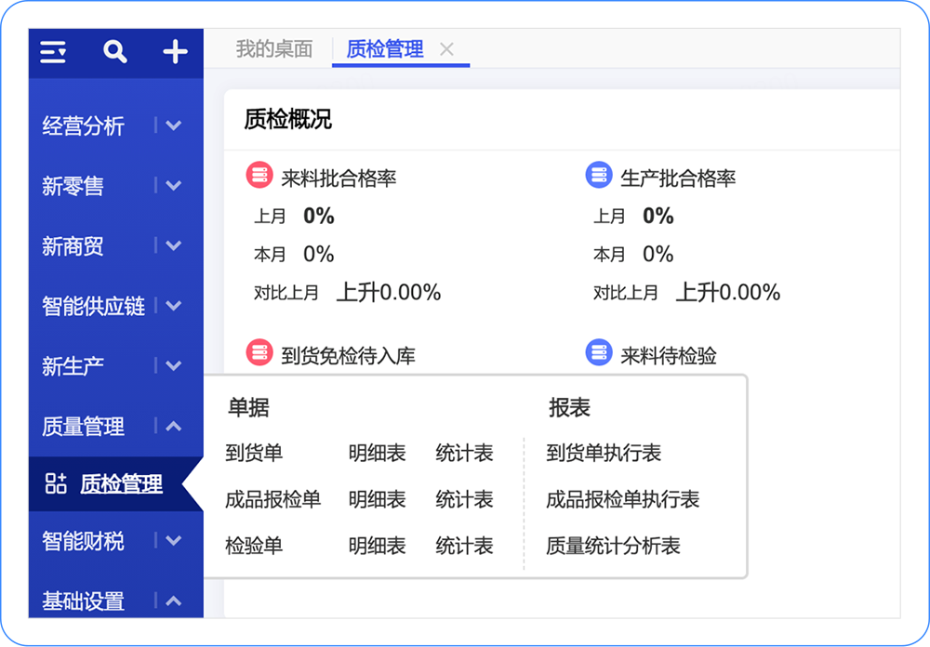Open the 成品报检单执行表 report
930x647 pixels.
click(623, 499)
